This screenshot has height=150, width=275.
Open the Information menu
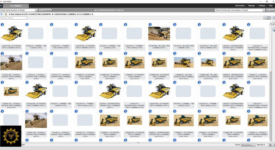[240, 6]
